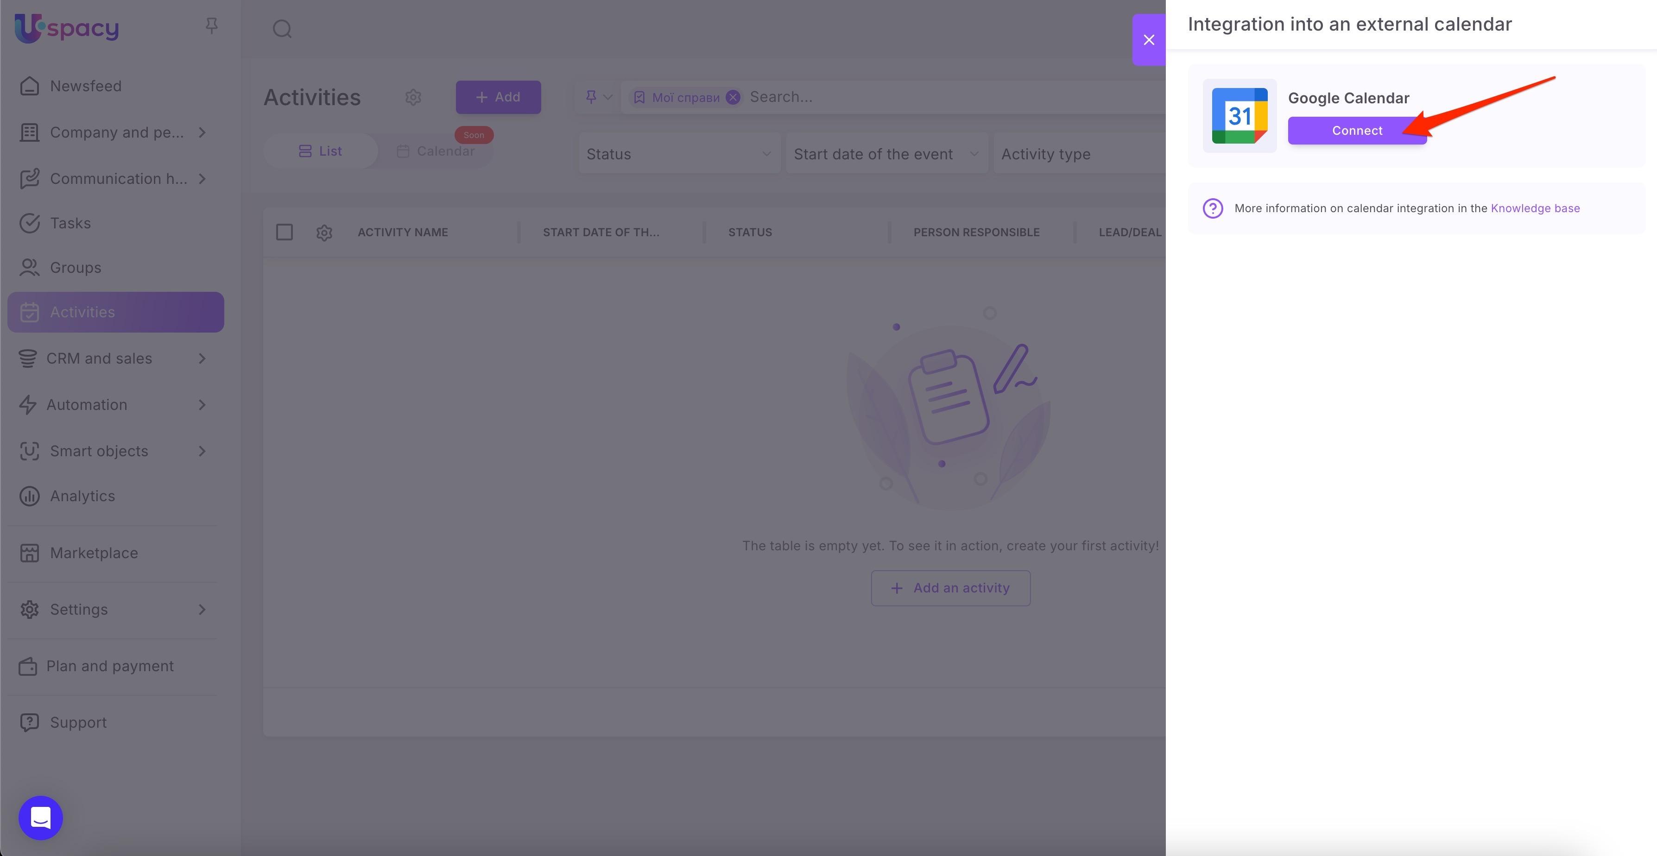Connect Google Calendar
Image resolution: width=1657 pixels, height=856 pixels.
pos(1357,131)
